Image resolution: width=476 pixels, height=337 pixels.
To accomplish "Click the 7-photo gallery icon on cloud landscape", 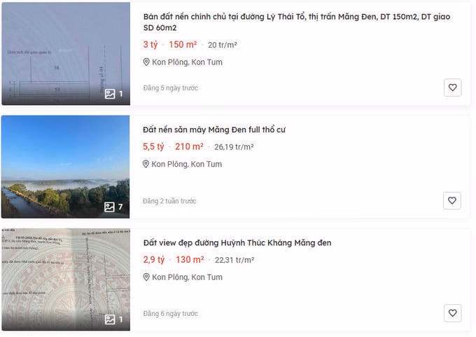I will pyautogui.click(x=110, y=207).
